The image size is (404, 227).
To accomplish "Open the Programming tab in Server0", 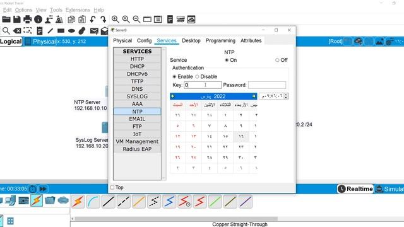I will pos(220,40).
